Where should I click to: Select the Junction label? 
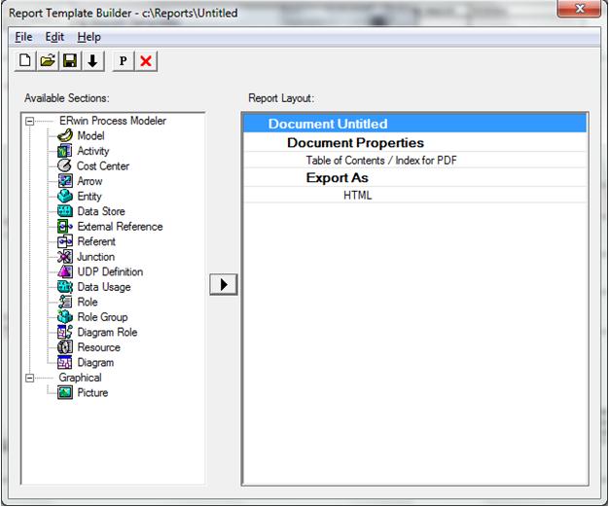(x=96, y=257)
